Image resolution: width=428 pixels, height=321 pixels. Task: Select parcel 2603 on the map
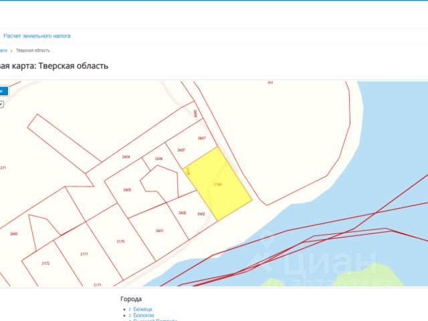point(13,233)
